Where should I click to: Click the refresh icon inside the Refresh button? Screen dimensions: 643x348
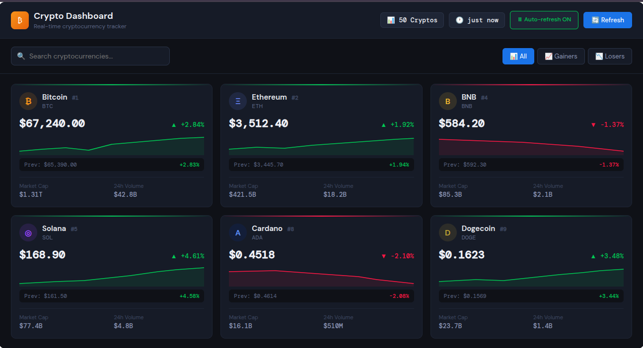pyautogui.click(x=594, y=20)
